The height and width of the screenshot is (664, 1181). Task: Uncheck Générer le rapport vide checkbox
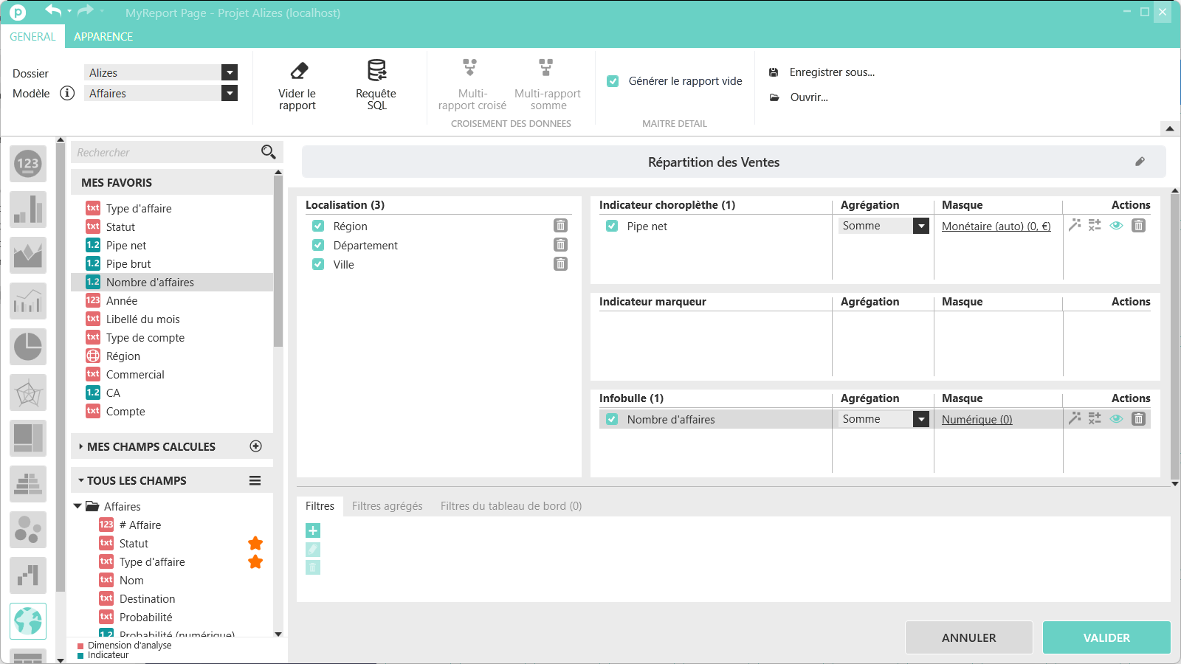coord(613,81)
